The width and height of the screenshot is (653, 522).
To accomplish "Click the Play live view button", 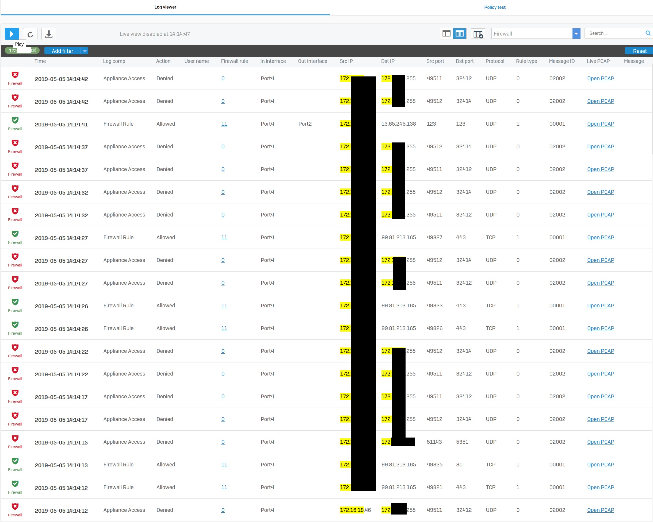I will point(12,34).
